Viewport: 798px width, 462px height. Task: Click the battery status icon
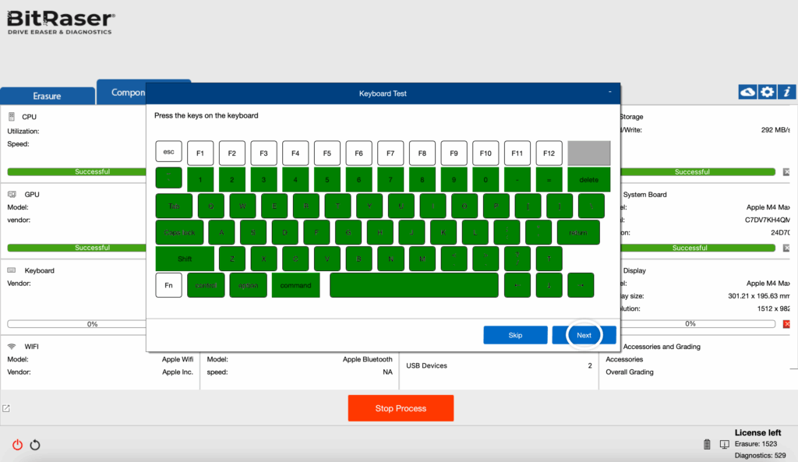[708, 444]
